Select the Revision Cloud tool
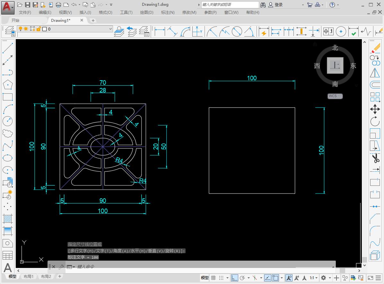This screenshot has height=284, width=384. point(8,133)
